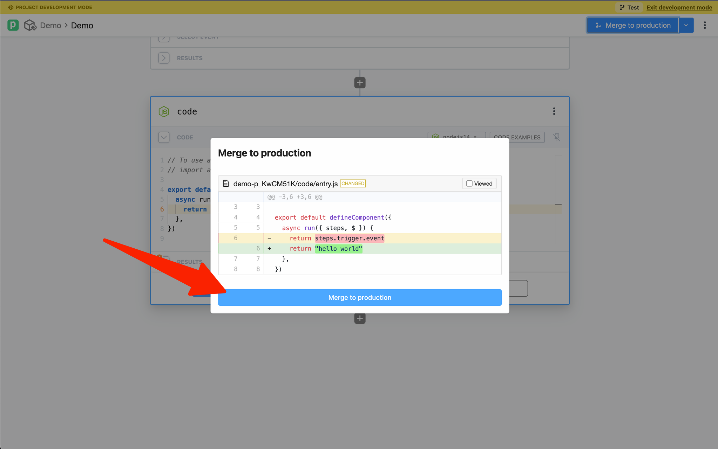Click Exit development mode link
718x449 pixels.
click(679, 7)
